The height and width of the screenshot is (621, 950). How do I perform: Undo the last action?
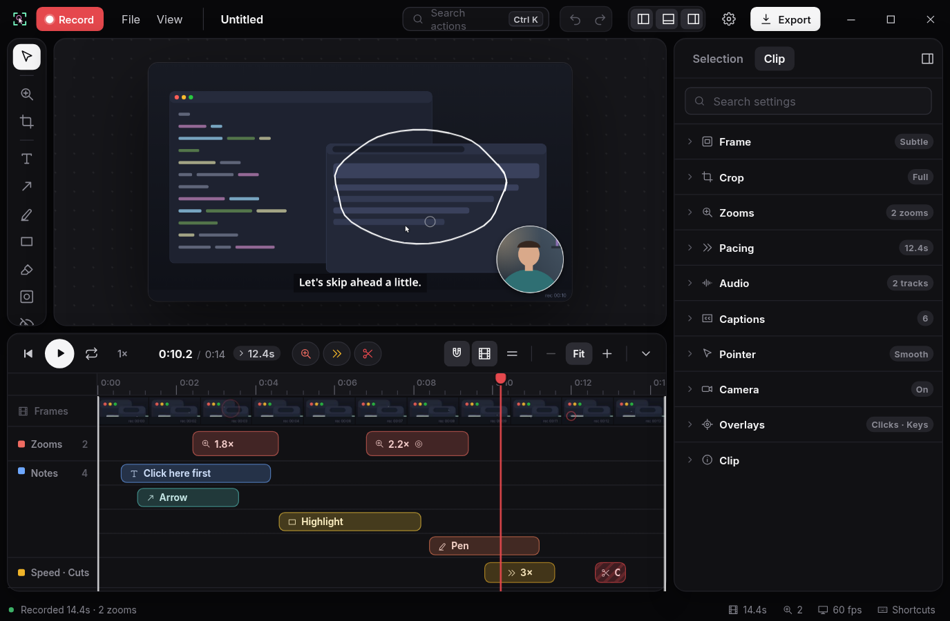575,19
